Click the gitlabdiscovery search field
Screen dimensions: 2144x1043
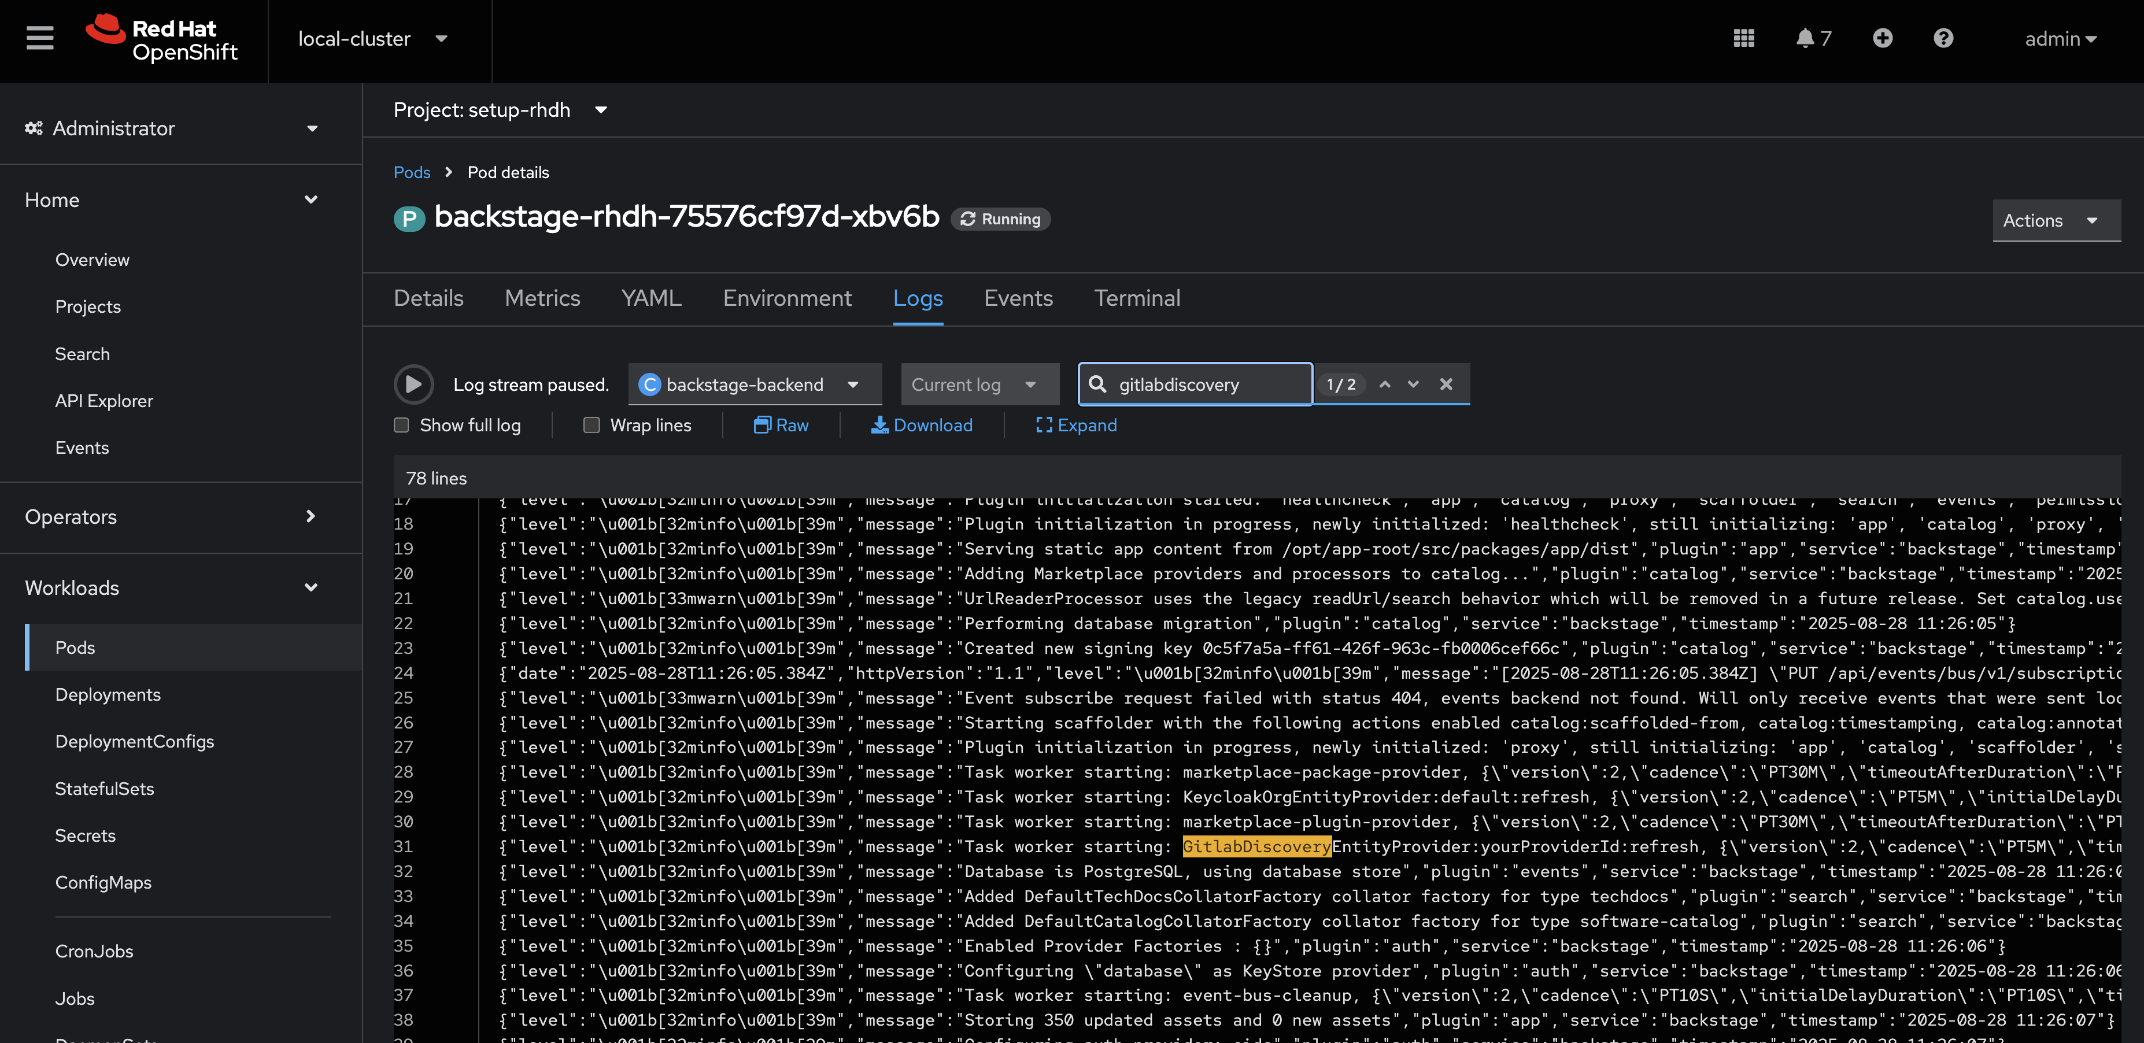click(x=1195, y=384)
